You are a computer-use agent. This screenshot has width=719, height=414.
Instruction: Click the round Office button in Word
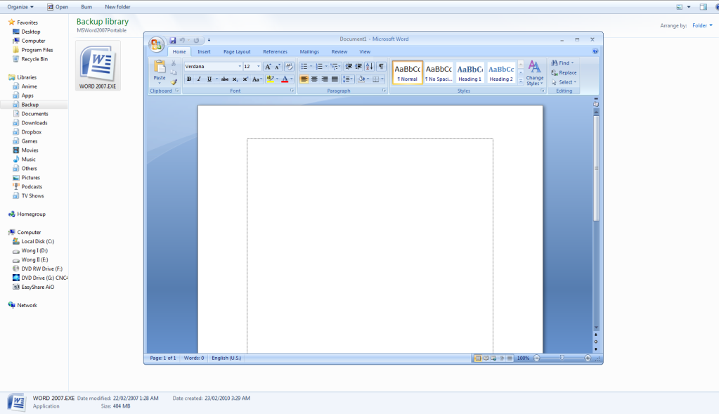pos(156,44)
